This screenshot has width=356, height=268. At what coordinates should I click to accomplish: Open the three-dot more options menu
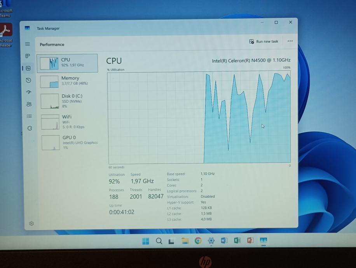[290, 41]
